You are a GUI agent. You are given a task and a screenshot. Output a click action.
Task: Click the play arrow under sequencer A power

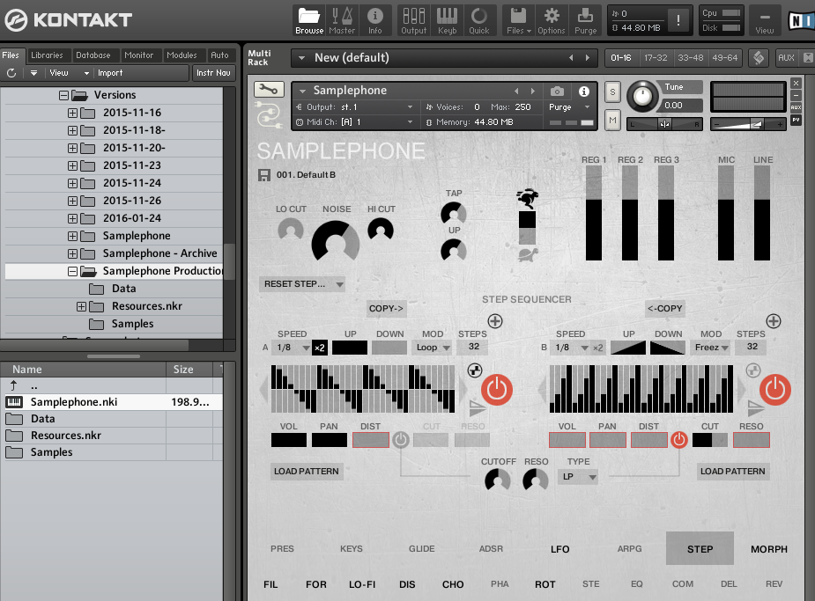click(x=477, y=408)
